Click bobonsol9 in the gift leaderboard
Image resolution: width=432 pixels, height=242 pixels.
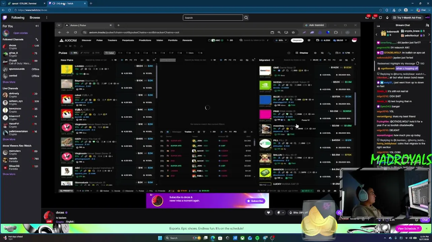coord(393,32)
